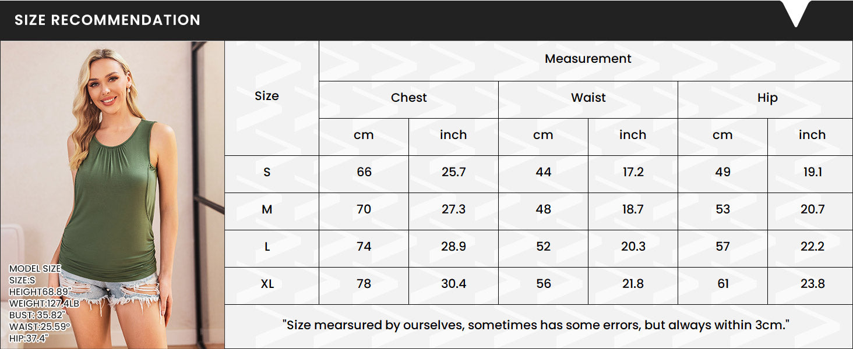Select the Measurement header cell
The height and width of the screenshot is (349, 853).
(588, 59)
